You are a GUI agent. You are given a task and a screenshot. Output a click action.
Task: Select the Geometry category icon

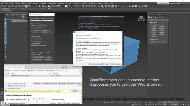[149, 17]
